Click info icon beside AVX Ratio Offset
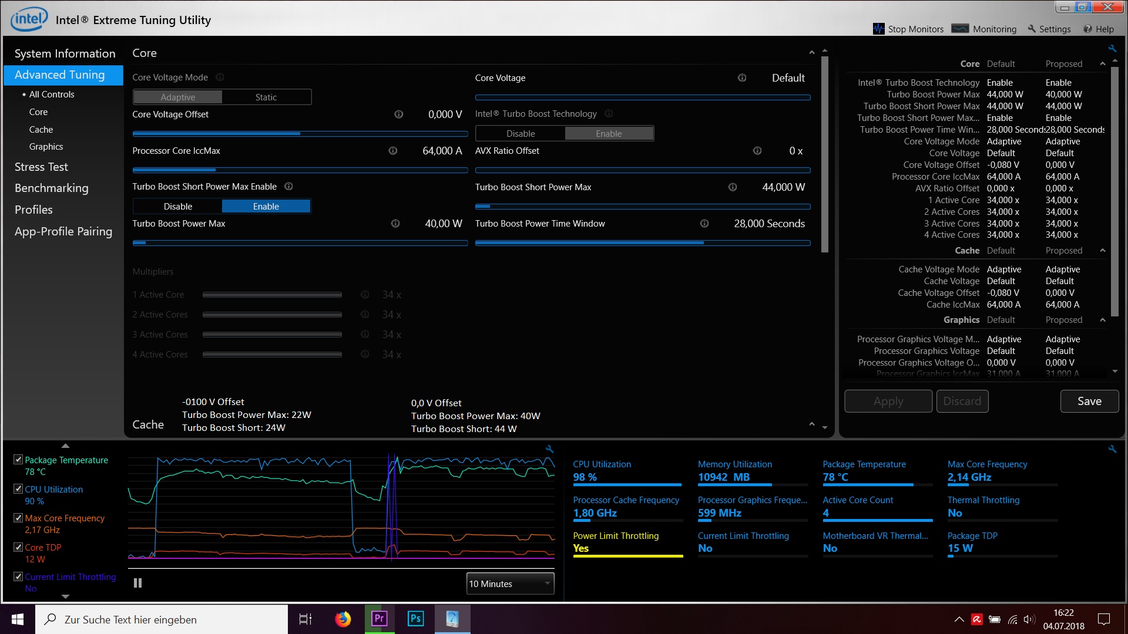The image size is (1128, 634). [x=757, y=151]
